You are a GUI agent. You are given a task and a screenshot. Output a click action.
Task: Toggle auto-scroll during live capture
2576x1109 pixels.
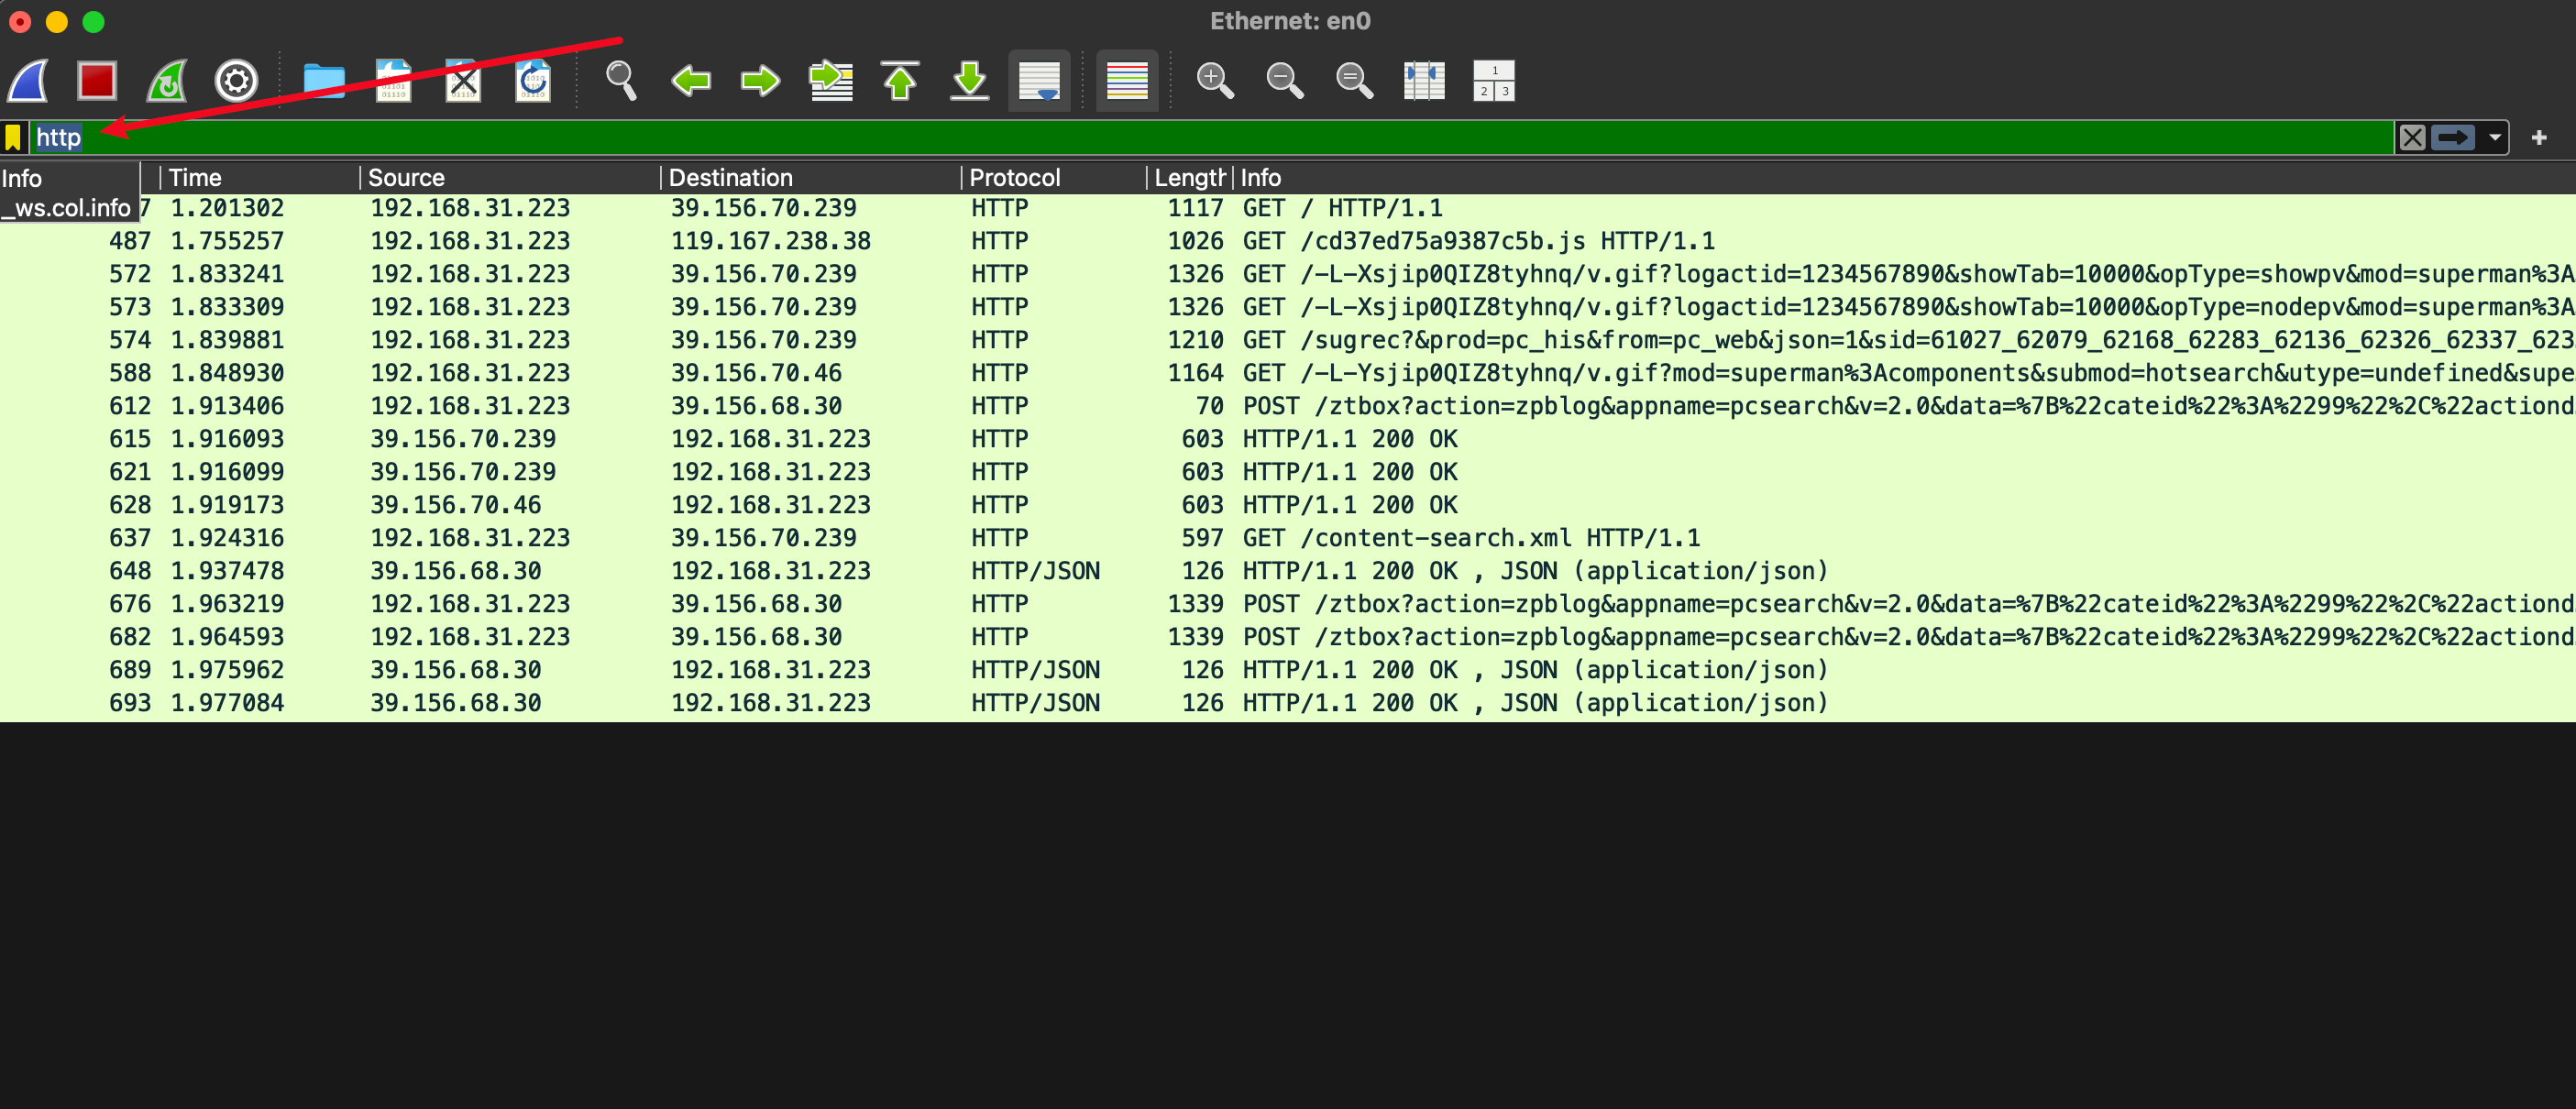[1039, 81]
